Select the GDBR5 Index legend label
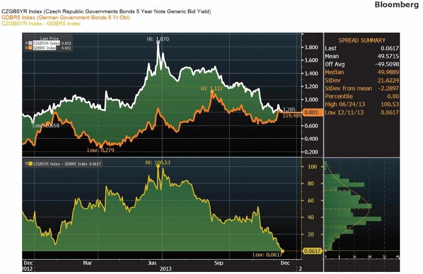The height and width of the screenshot is (274, 423). pyautogui.click(x=45, y=48)
